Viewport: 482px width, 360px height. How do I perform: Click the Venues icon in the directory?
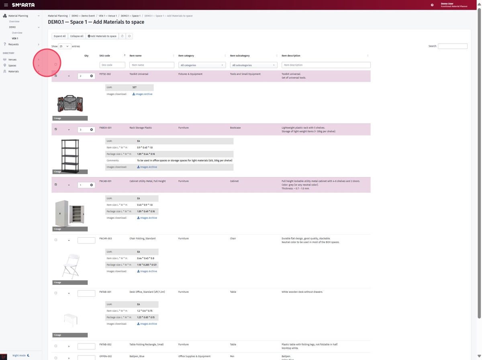point(4,59)
